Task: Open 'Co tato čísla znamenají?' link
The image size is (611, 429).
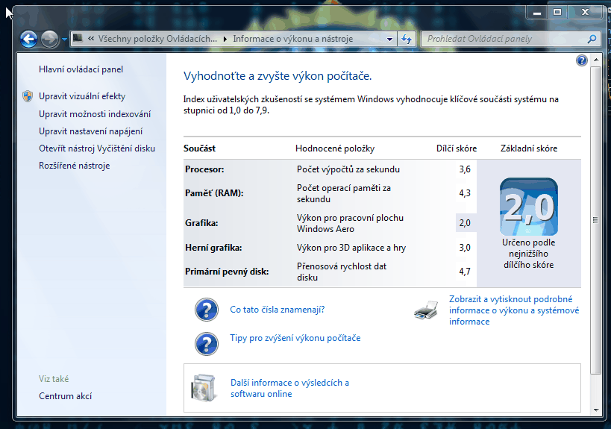Action: tap(277, 310)
